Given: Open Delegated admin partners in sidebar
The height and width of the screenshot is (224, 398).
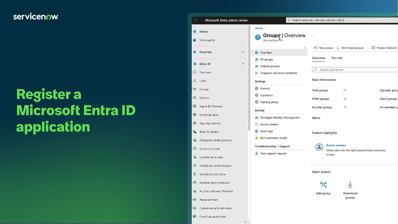Looking at the screenshot, I should [x=215, y=140].
